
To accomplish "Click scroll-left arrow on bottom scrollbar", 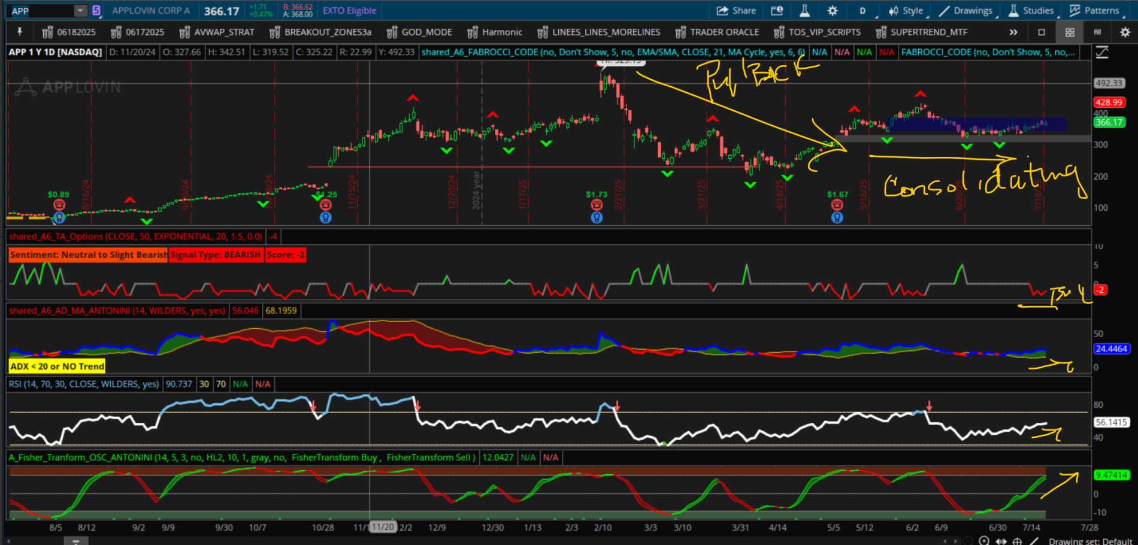I will click(x=945, y=541).
